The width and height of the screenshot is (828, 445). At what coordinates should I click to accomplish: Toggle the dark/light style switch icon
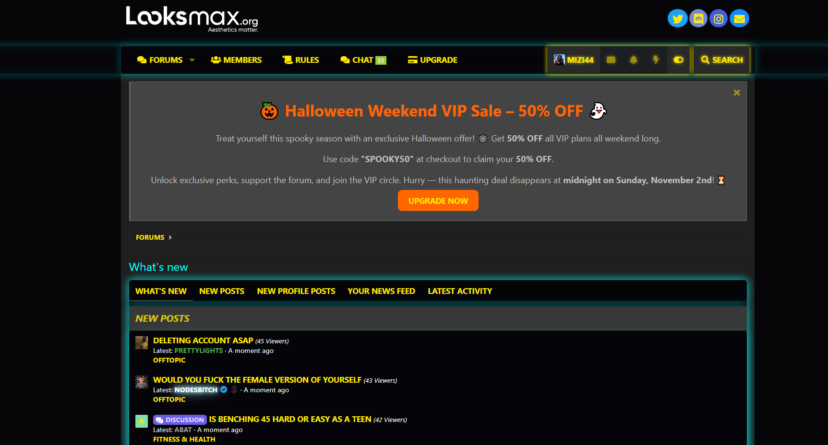click(x=678, y=60)
